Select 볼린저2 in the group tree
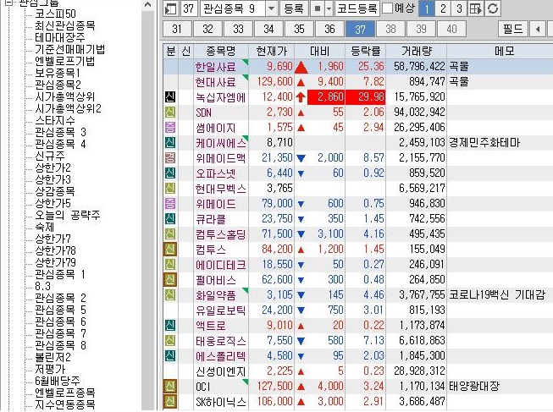 point(53,357)
